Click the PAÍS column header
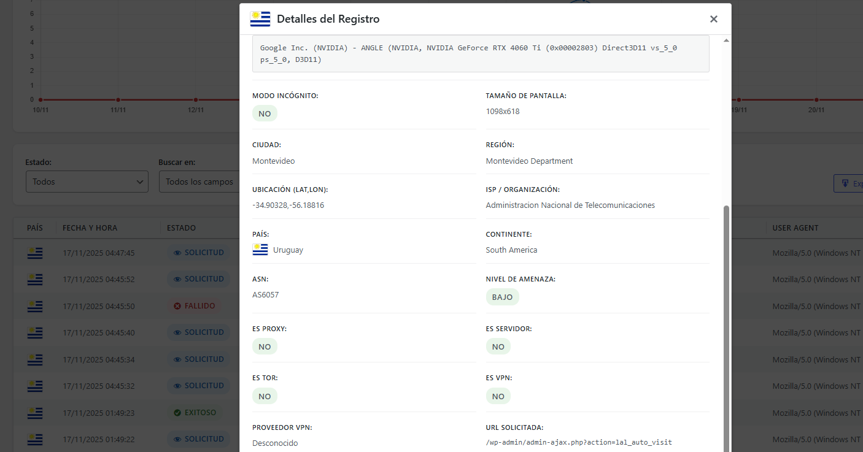This screenshot has width=863, height=452. 35,228
